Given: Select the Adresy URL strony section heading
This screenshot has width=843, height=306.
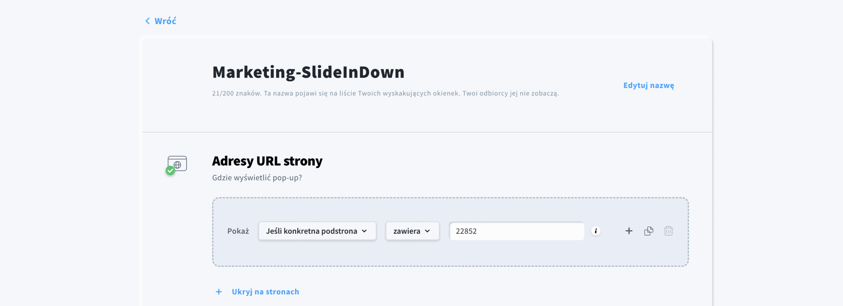Looking at the screenshot, I should tap(267, 161).
